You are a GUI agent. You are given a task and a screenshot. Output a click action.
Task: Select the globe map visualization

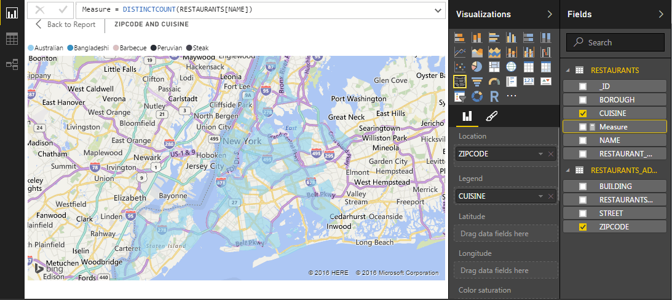click(x=511, y=67)
